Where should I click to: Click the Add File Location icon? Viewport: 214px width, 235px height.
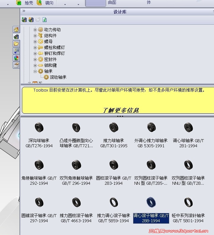31,20
